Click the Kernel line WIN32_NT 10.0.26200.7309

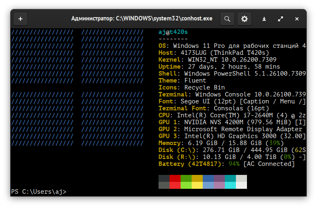[217, 60]
